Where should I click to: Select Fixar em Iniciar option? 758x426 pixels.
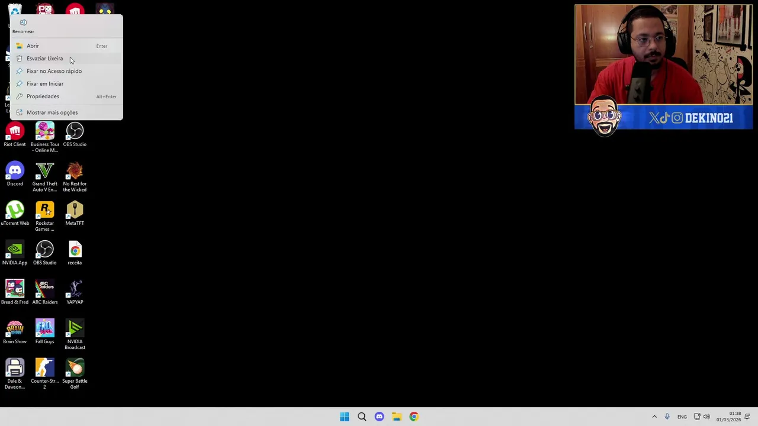[x=66, y=83]
